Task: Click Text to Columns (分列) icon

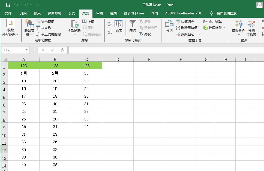Action: (169, 26)
